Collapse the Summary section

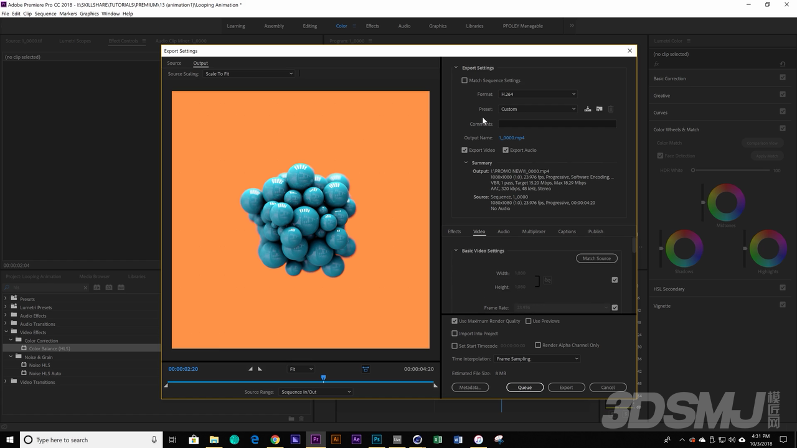pyautogui.click(x=466, y=163)
